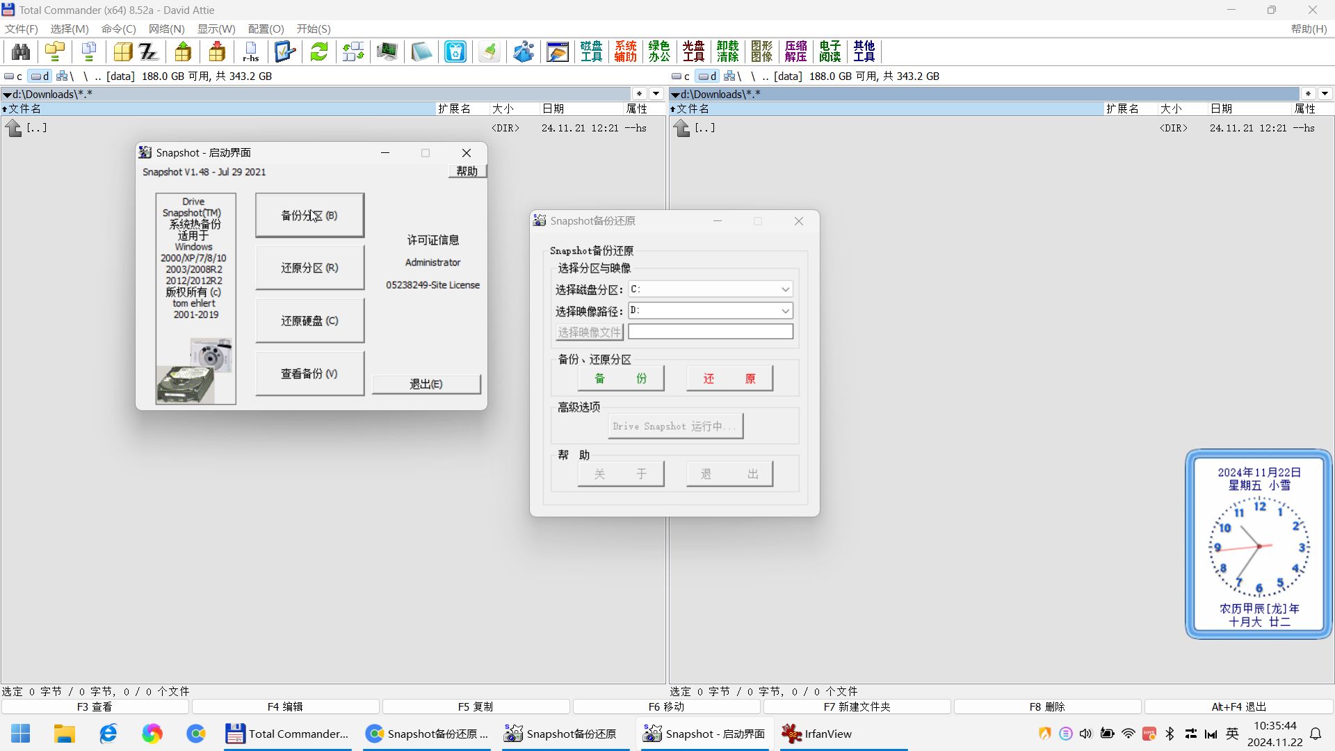
Task: Click the binoculars search icon in toolbar
Action: point(21,51)
